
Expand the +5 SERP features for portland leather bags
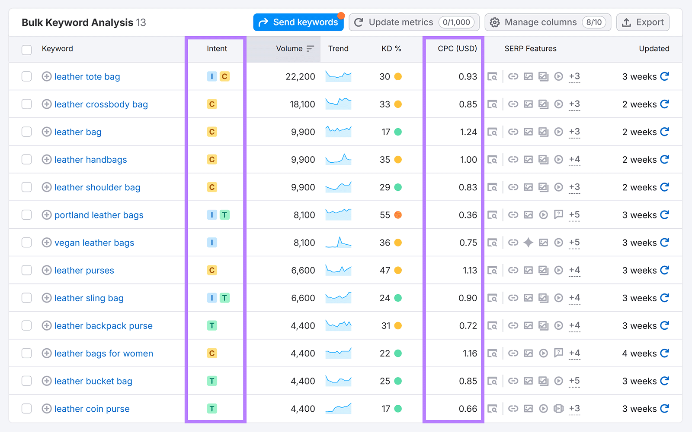[x=574, y=214]
